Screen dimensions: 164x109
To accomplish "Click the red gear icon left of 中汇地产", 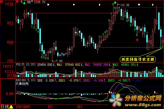I will pos(17,1).
